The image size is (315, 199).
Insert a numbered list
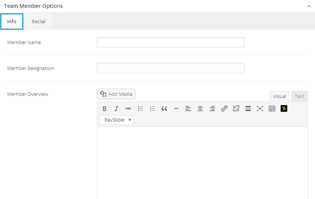coord(152,109)
